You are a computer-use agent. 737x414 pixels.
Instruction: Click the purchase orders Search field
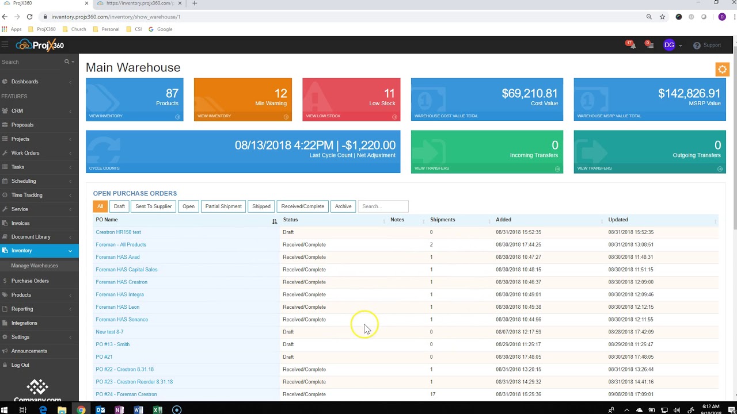(383, 206)
